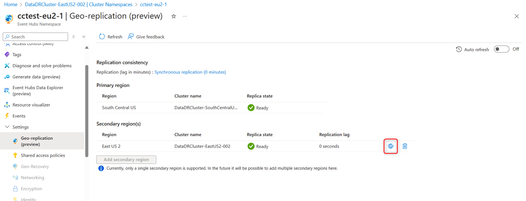Open Diagnose and solve problems
The width and height of the screenshot is (526, 201).
(x=42, y=66)
